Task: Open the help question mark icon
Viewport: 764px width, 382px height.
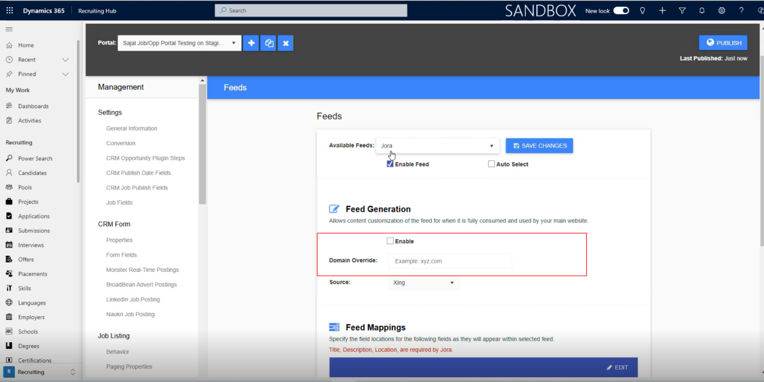Action: (741, 11)
